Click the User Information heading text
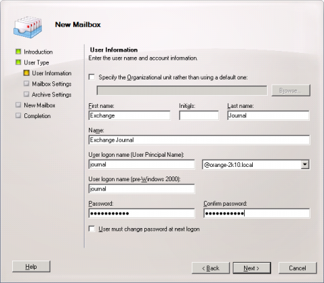 (114, 50)
